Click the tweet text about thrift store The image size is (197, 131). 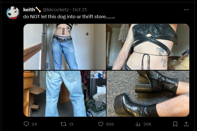tap(69, 17)
